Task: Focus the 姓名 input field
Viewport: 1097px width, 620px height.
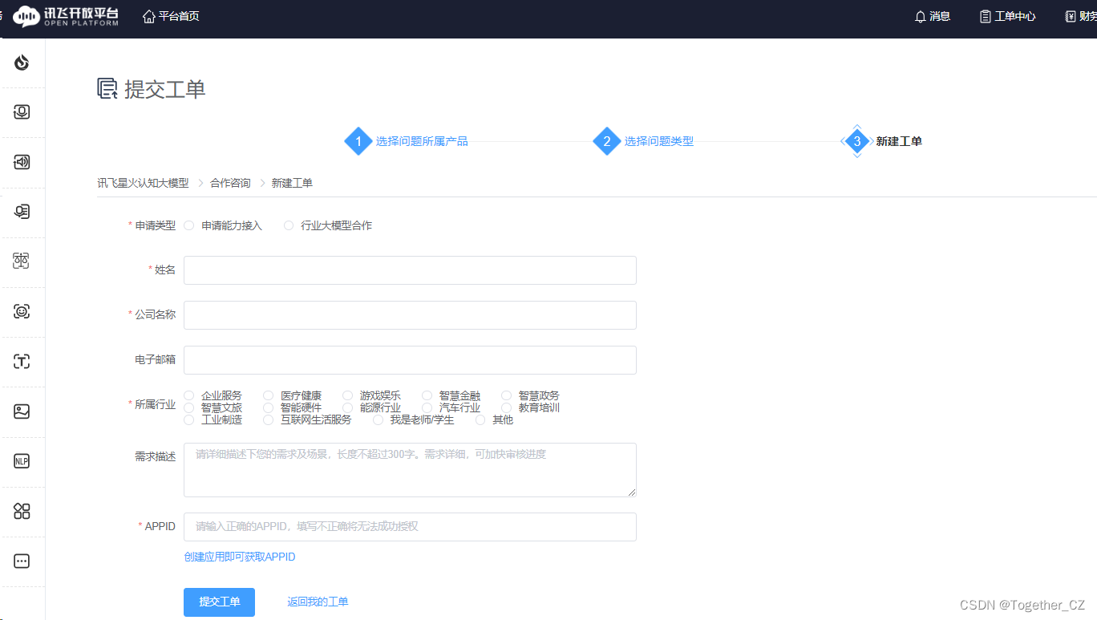Action: 410,270
